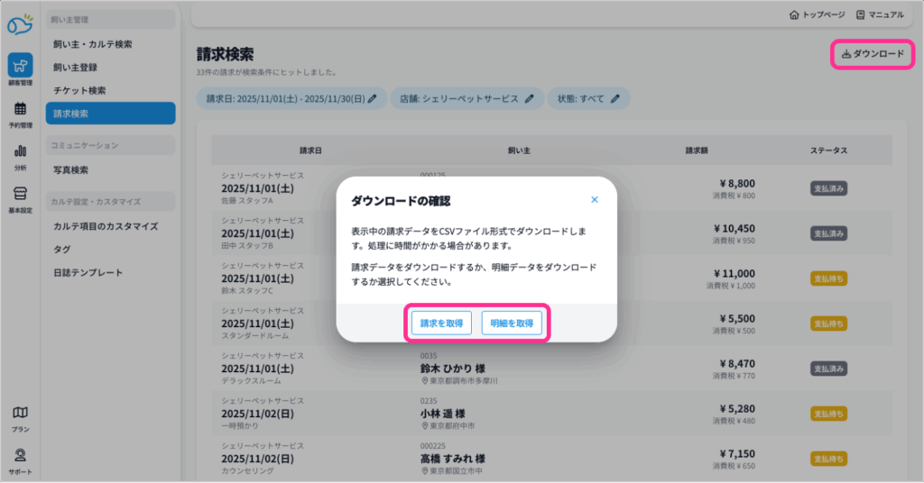Screen dimensions: 924x483
Task: Open 飼い主登録 in the sidebar
Action: tap(75, 67)
